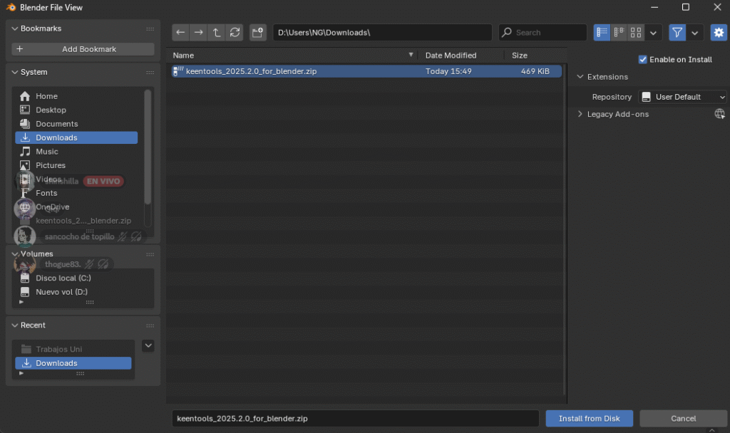Click the Volumes panel drag grip dots

tap(150, 254)
